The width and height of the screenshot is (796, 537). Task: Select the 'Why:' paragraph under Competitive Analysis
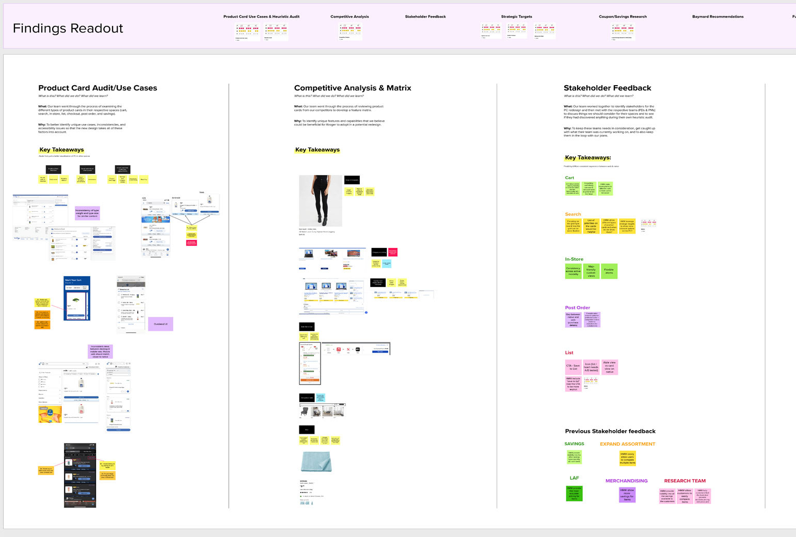(340, 123)
